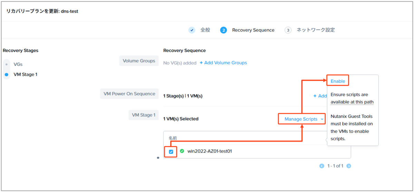This screenshot has height=192, width=414.
Task: Click the Add Volume Groups link
Action: click(x=223, y=63)
